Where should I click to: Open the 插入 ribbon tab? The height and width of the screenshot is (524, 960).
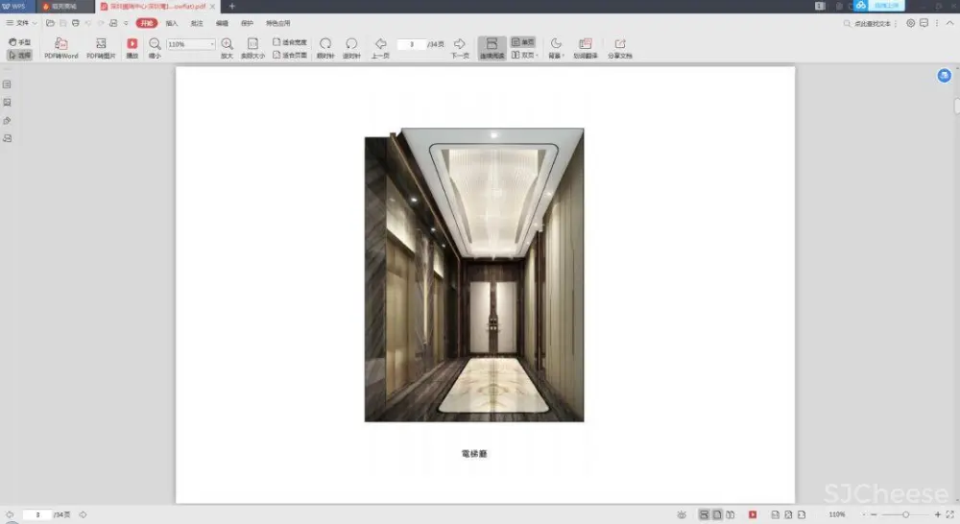click(x=172, y=22)
